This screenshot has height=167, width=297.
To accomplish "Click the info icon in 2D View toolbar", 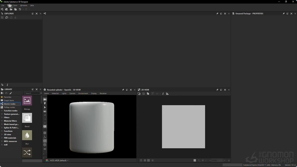I will [163, 94].
